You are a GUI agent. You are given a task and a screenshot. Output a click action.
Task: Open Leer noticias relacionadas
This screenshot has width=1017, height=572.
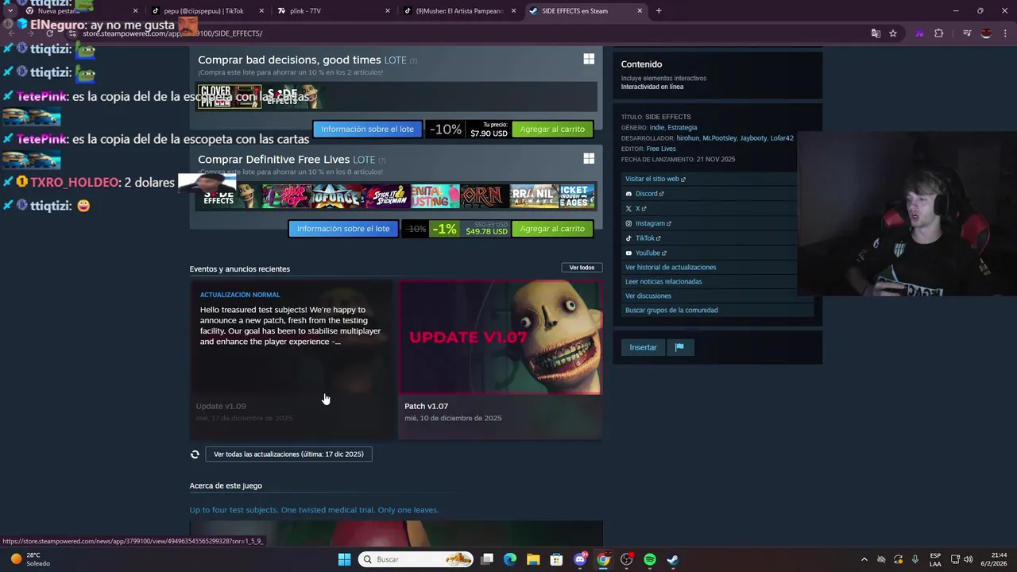[663, 281]
